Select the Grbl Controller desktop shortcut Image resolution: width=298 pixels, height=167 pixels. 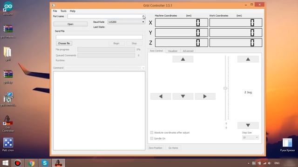[8, 124]
